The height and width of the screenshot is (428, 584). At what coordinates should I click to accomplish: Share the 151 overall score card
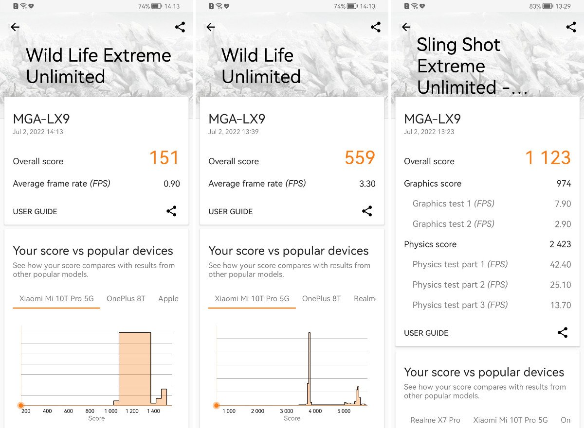pos(171,211)
